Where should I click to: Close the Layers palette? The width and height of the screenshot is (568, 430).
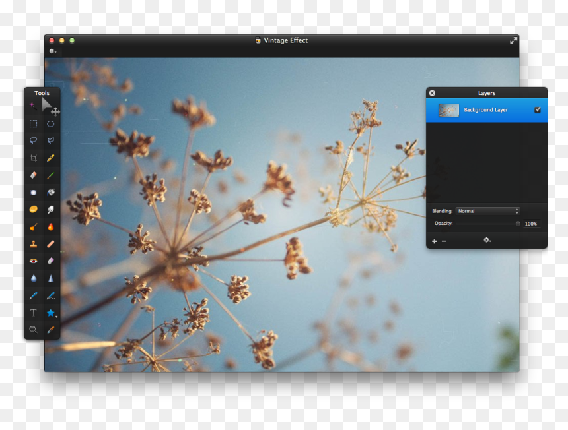(x=432, y=93)
